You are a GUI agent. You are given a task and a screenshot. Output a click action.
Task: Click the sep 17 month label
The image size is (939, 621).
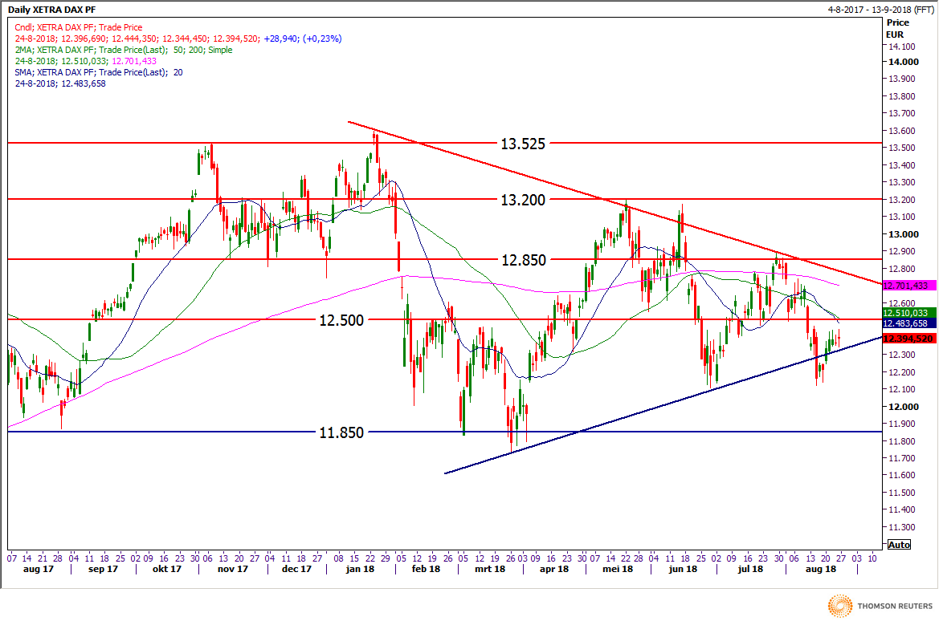(103, 569)
